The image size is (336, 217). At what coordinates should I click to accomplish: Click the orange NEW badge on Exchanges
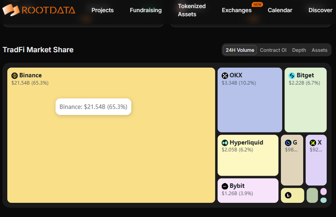pos(257,4)
